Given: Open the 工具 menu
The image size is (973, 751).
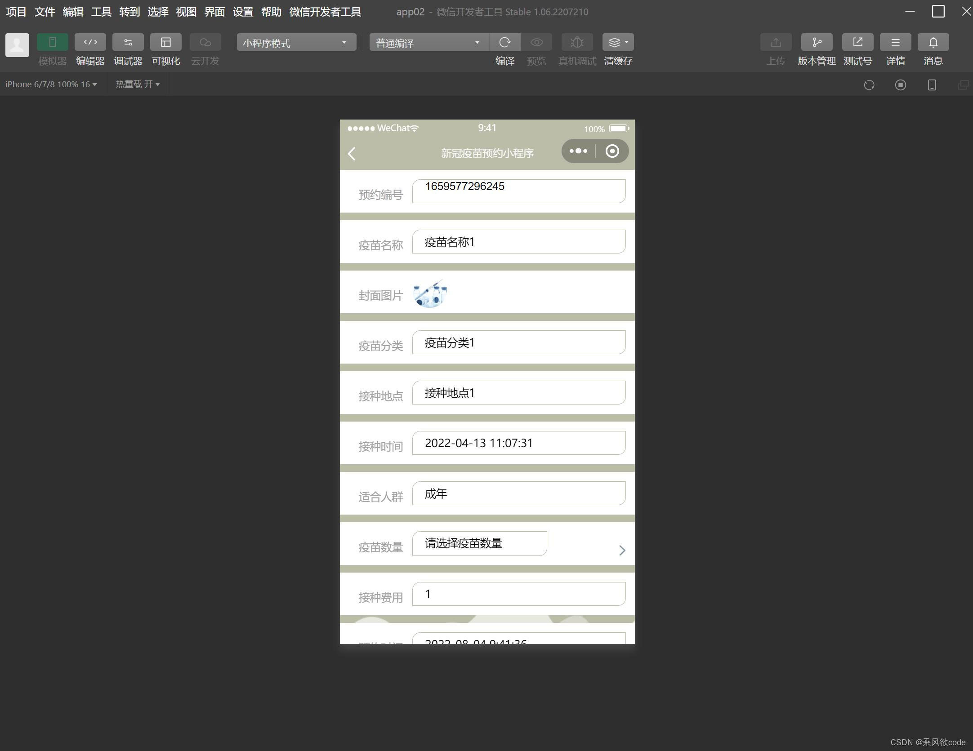Looking at the screenshot, I should point(101,12).
